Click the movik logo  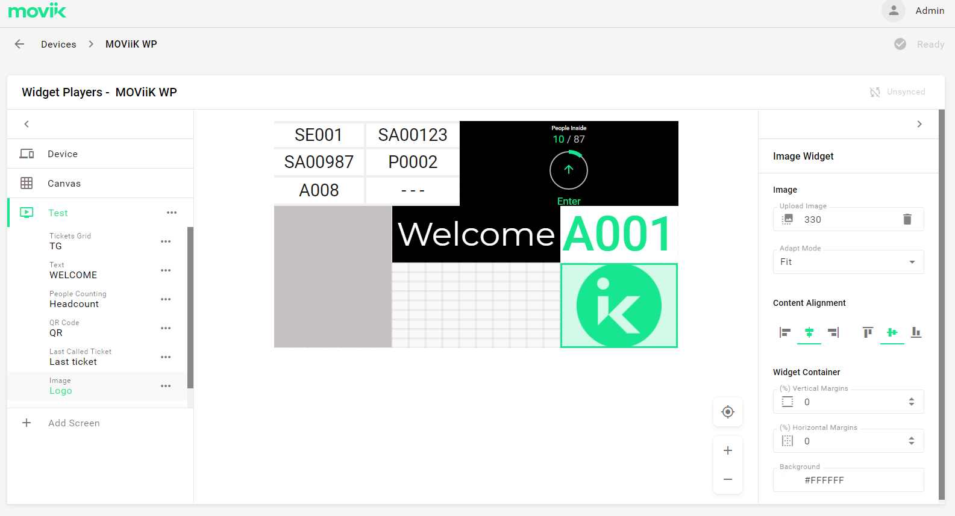click(37, 10)
